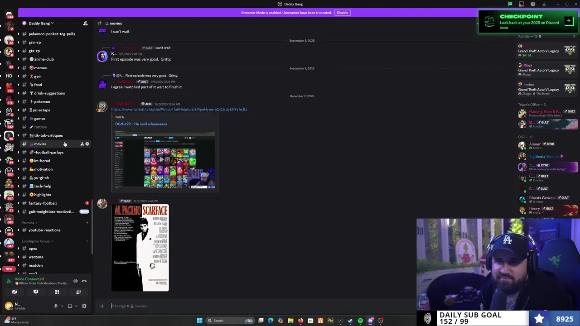Disconnect from the voice channel
The image size is (580, 326).
point(84,281)
